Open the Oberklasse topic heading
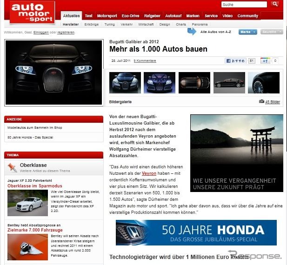Viewport: 287px width, 265px height. [x=33, y=165]
